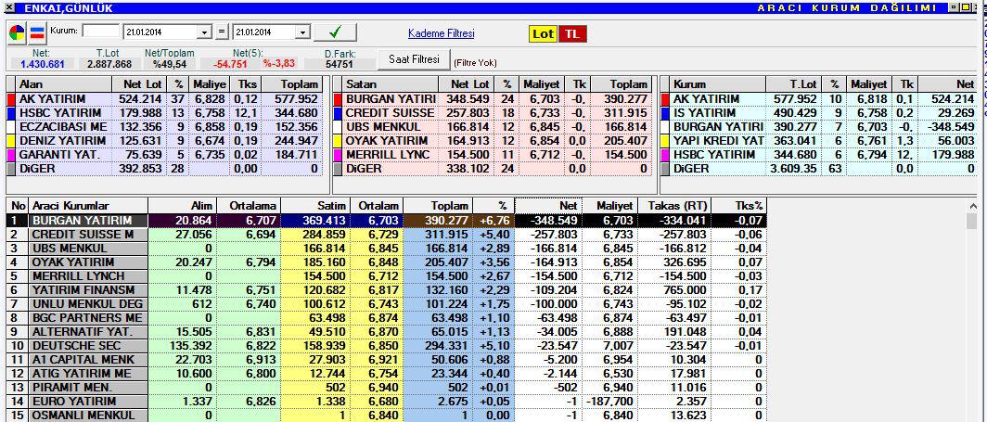The width and height of the screenshot is (987, 422).
Task: Click the D.Fark value 54751
Action: (x=340, y=64)
